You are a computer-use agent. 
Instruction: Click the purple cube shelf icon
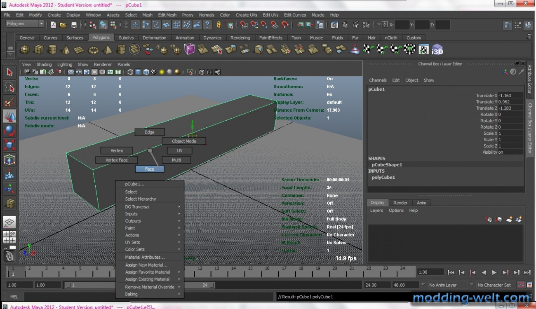[x=190, y=50]
